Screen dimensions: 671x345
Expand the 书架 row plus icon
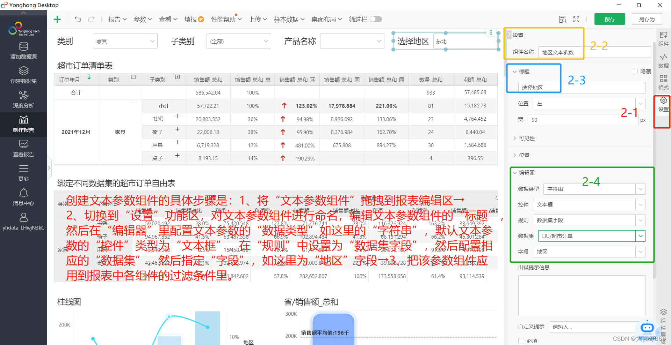177,116
